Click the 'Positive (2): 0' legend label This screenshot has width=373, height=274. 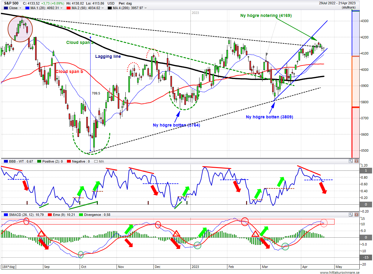[x=53, y=161]
